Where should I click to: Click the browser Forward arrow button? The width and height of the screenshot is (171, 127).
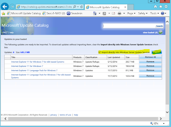coord(12,7)
